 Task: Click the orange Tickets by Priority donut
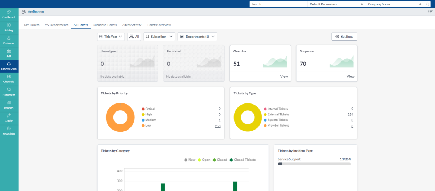(x=120, y=117)
